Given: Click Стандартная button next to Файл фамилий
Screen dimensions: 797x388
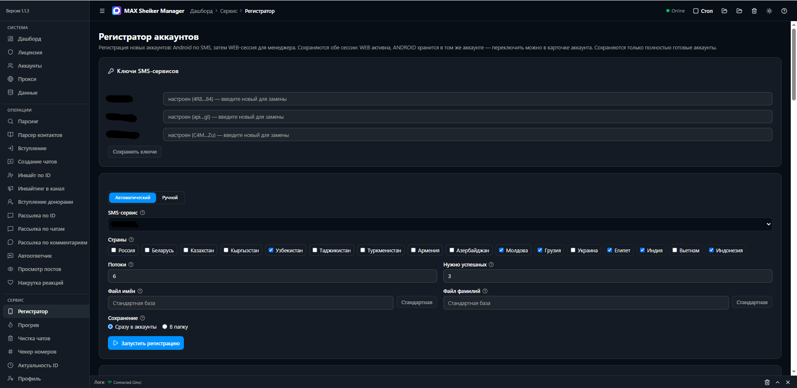Looking at the screenshot, I should coord(752,302).
